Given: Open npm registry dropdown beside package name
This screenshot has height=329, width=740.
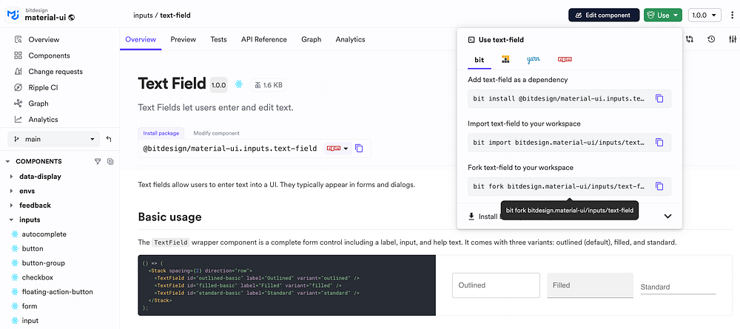Looking at the screenshot, I should (x=337, y=149).
